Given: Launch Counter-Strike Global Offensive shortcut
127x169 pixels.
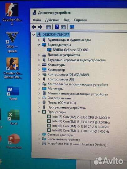Looking at the screenshot, I should point(12,64).
